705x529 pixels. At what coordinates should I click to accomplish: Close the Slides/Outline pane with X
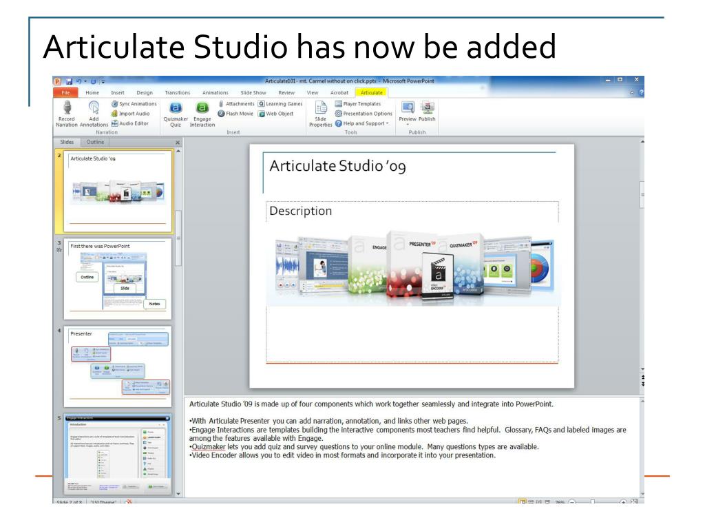178,142
